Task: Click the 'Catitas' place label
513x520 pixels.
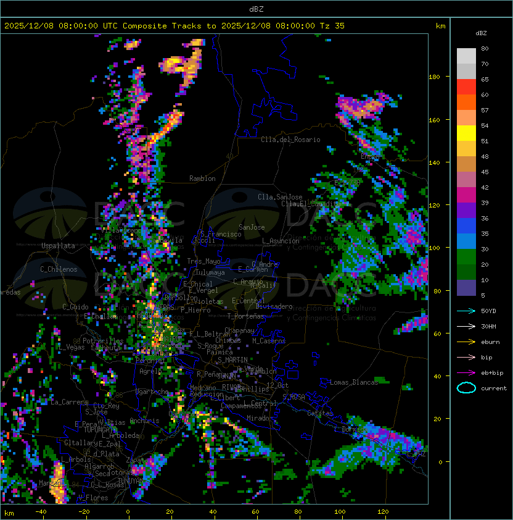Action: point(320,413)
